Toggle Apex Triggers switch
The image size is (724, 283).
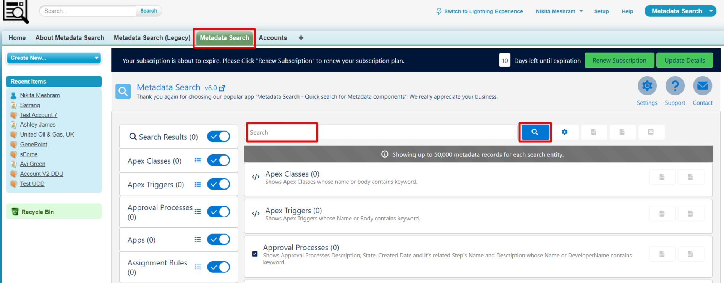(x=219, y=184)
